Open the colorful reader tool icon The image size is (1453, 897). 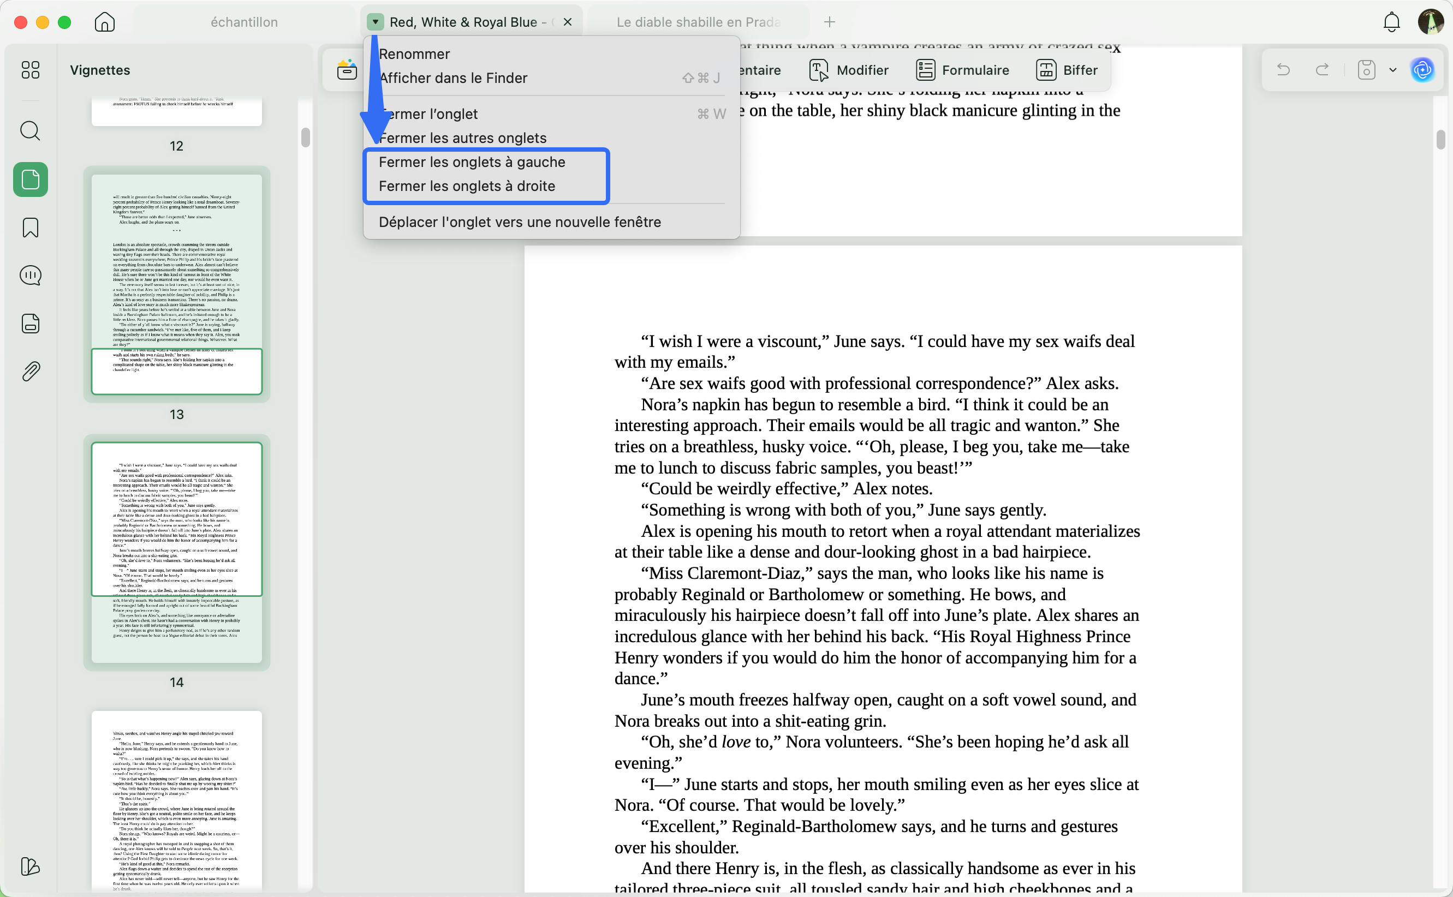click(347, 70)
